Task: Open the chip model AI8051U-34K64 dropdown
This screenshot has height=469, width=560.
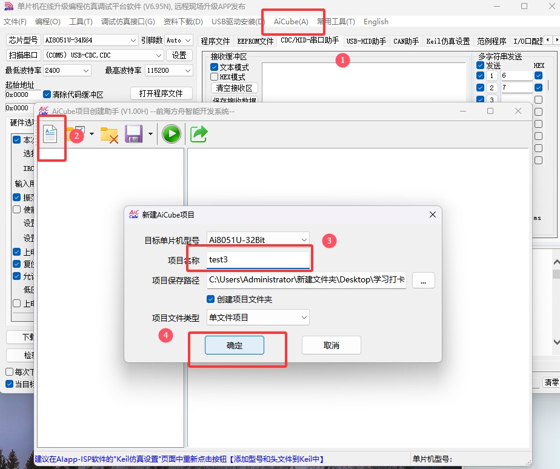Action: [x=90, y=40]
